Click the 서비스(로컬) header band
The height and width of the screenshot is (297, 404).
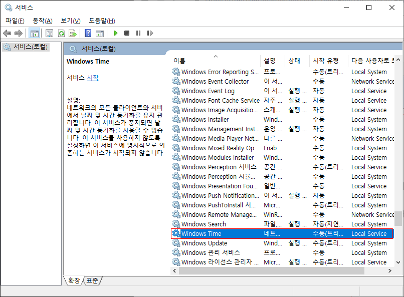233,49
